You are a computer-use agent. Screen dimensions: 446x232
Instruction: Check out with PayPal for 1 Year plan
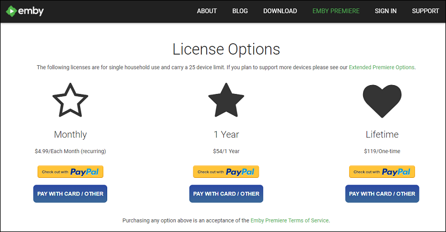click(x=226, y=172)
